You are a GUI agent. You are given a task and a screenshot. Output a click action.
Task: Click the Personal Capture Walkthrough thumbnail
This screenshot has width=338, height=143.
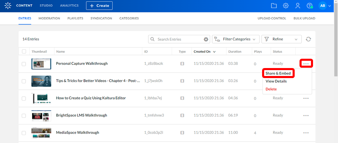(41, 64)
